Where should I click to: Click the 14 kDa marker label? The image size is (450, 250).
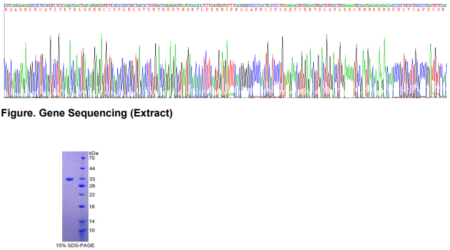92,221
